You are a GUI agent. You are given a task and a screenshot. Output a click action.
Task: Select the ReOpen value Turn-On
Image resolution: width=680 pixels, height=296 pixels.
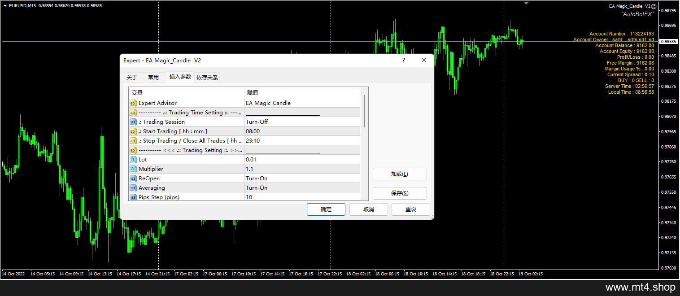coord(257,178)
